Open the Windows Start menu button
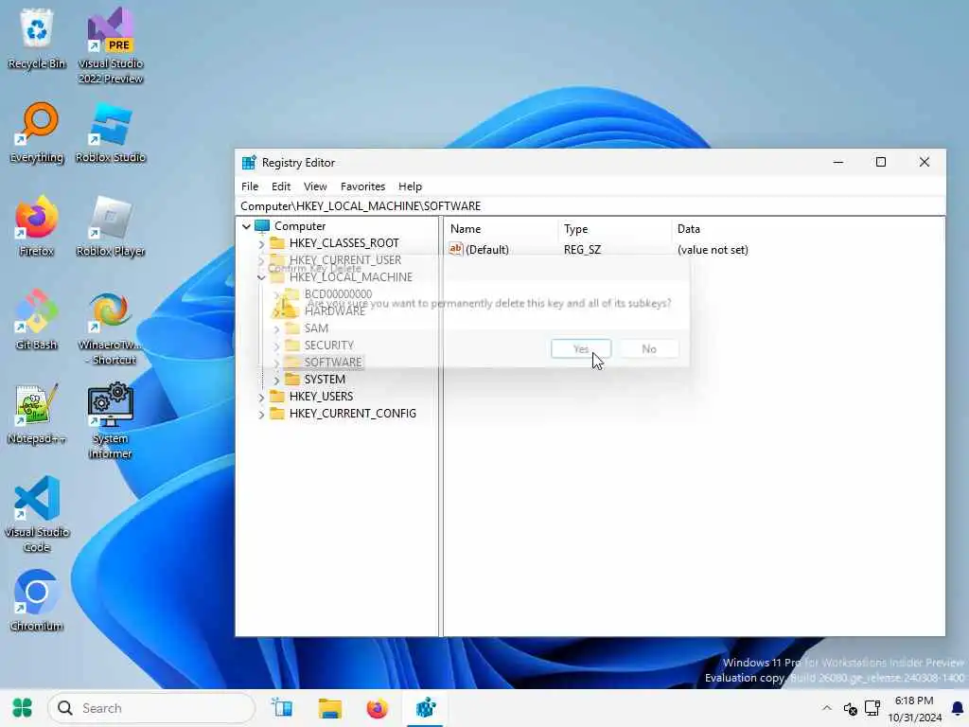Viewport: 969px width, 727px height. (x=23, y=708)
